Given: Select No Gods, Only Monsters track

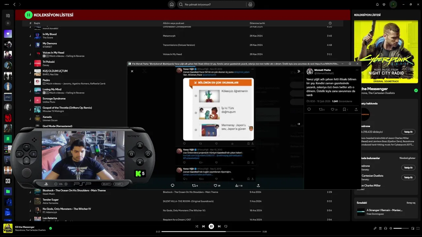Looking at the screenshot, I should [x=67, y=209].
